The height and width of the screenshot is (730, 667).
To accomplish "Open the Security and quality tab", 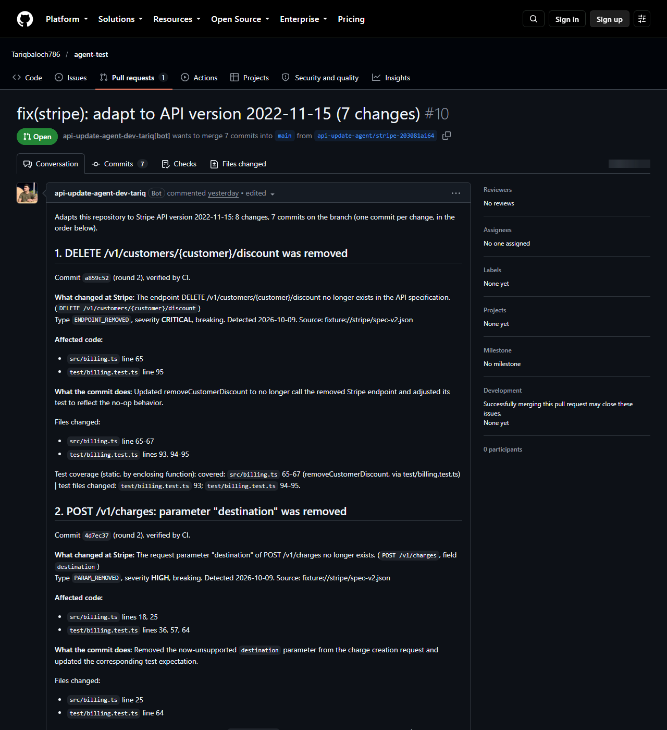I will (320, 78).
